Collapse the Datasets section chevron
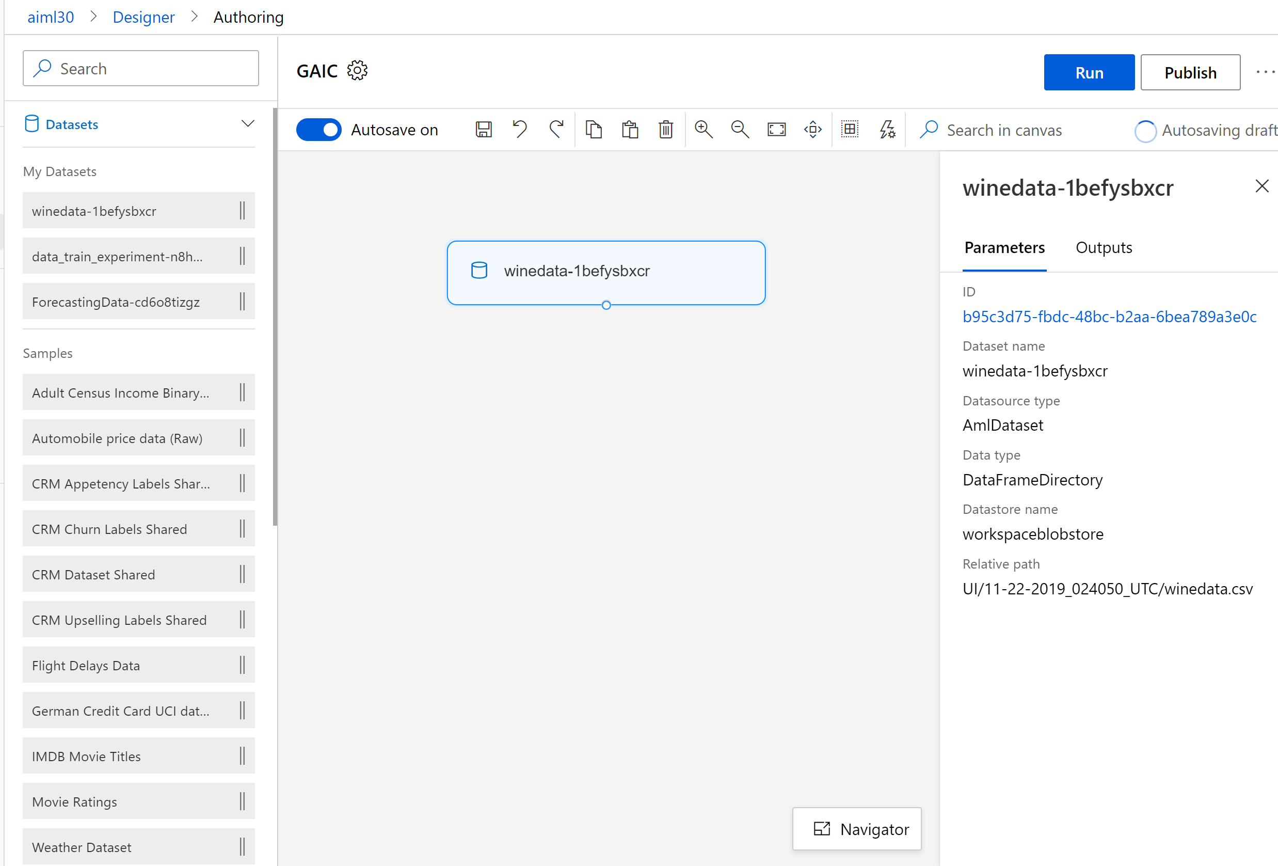This screenshot has height=866, width=1278. tap(248, 124)
